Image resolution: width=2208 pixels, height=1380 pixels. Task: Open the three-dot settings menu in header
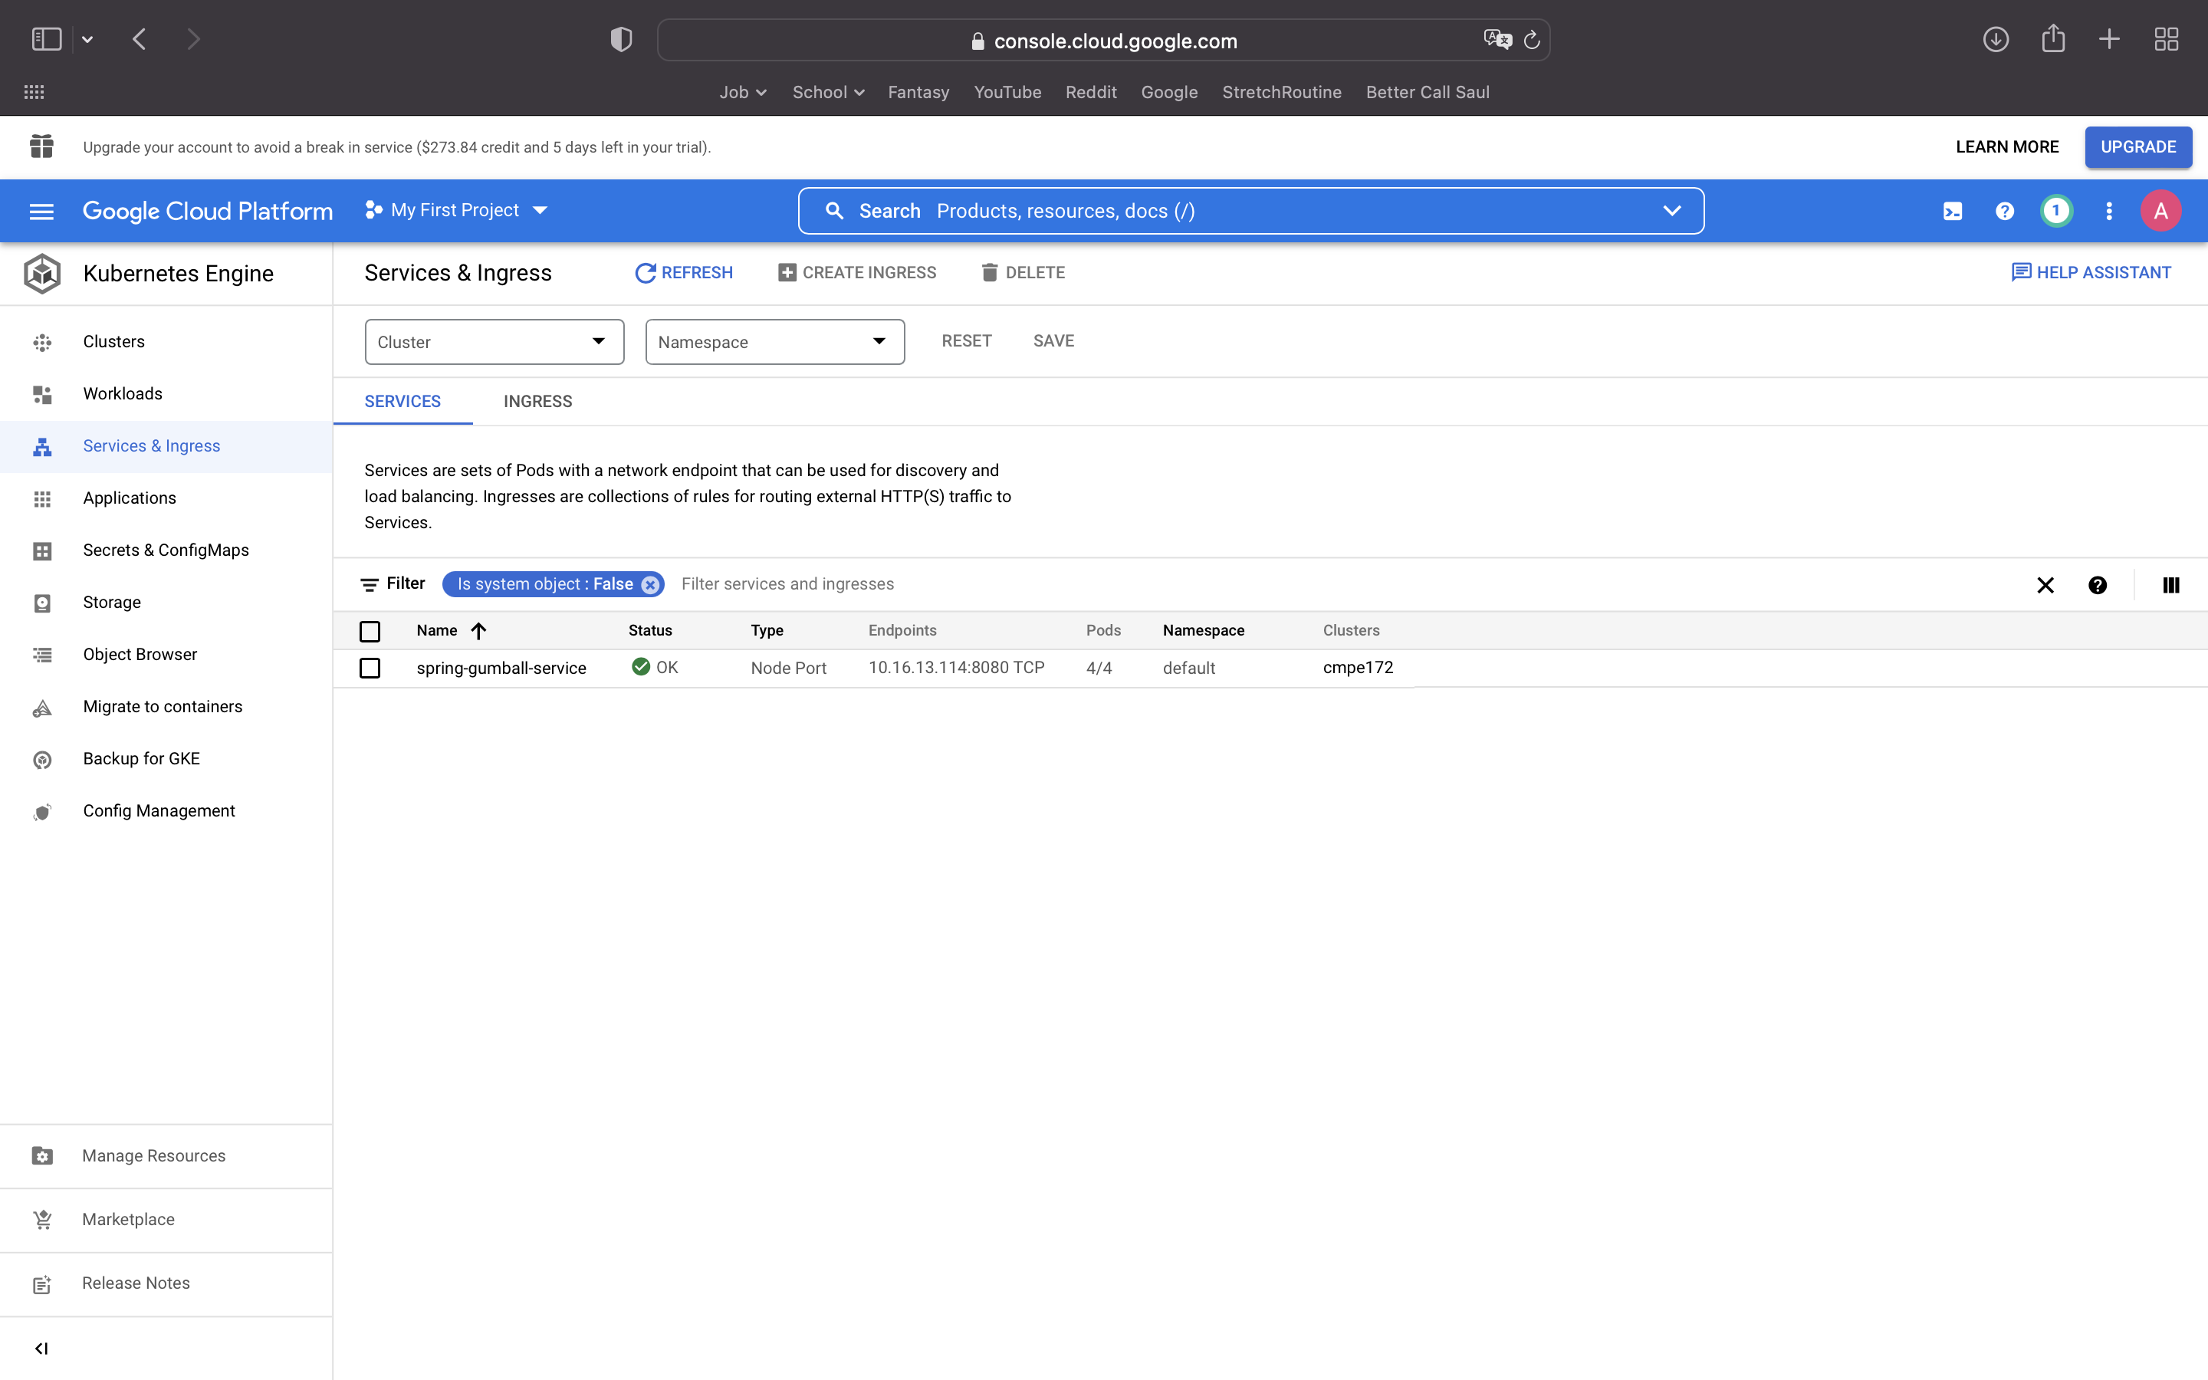(2108, 212)
